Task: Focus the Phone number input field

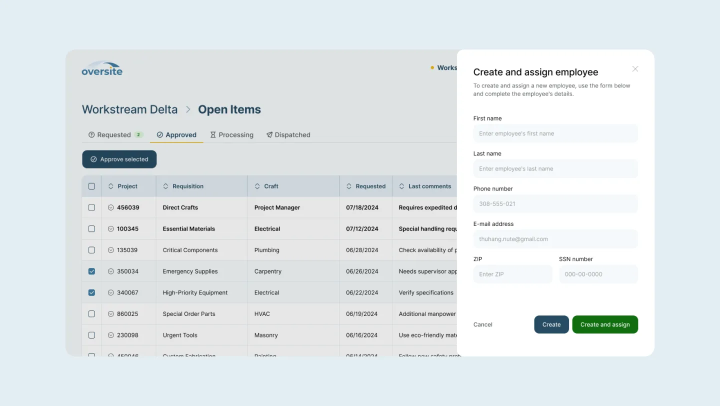Action: pos(555,204)
